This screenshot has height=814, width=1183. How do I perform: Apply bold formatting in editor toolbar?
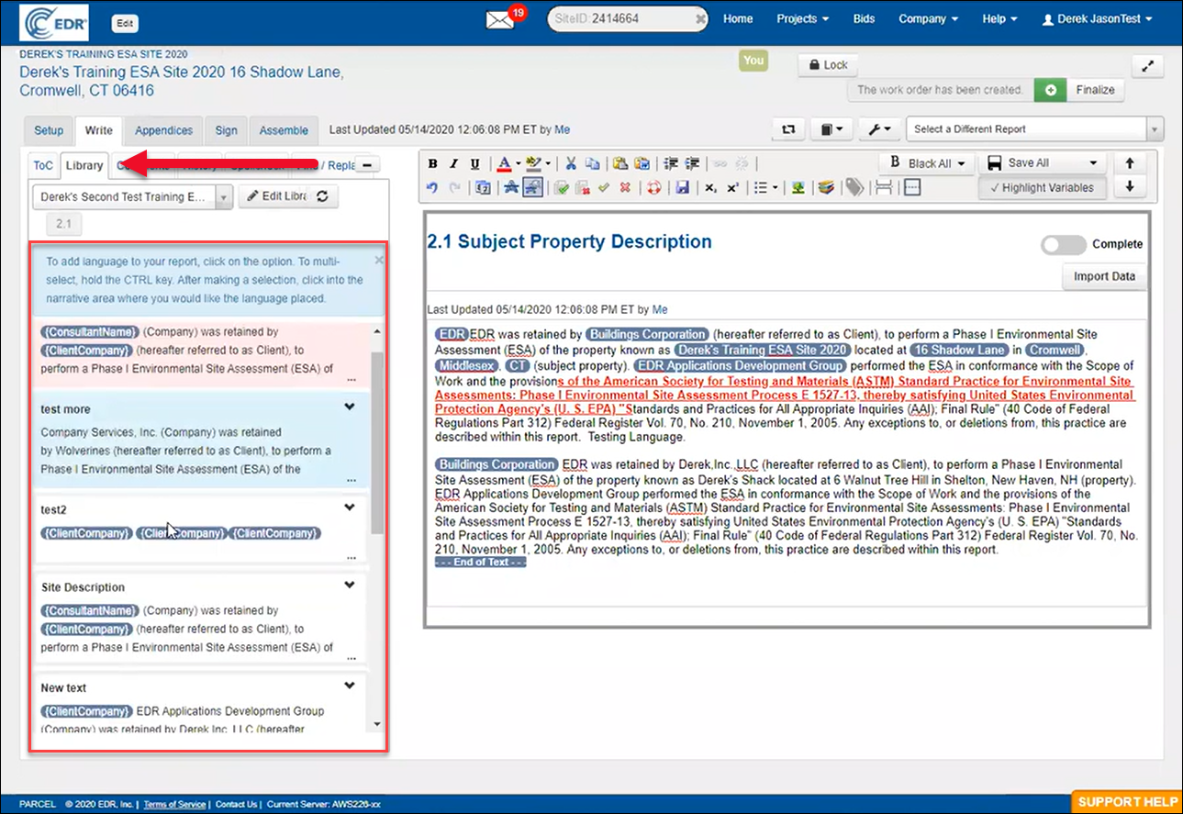pyautogui.click(x=435, y=164)
